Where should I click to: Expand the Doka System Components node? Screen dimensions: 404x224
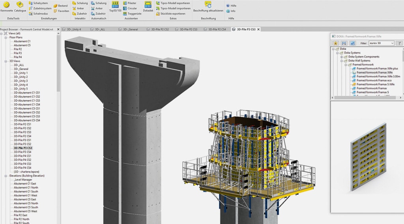coord(342,57)
